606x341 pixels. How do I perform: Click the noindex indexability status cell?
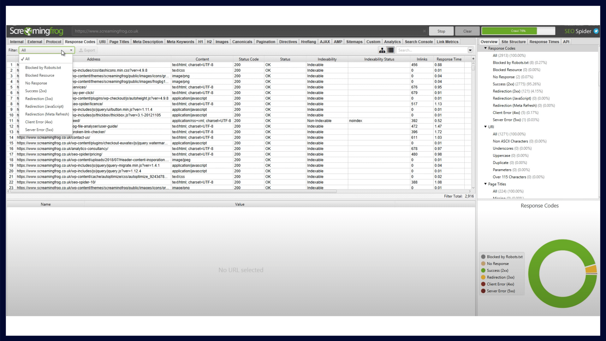(379, 121)
